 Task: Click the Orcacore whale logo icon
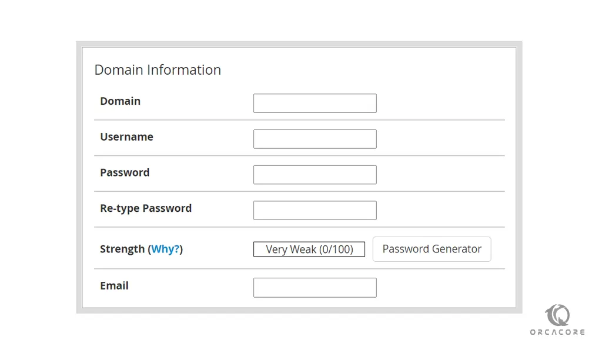pyautogui.click(x=557, y=315)
